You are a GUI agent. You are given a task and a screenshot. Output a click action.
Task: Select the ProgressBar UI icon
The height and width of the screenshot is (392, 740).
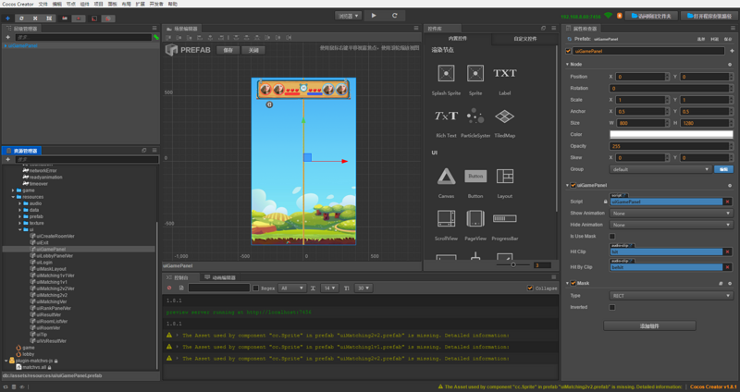504,218
